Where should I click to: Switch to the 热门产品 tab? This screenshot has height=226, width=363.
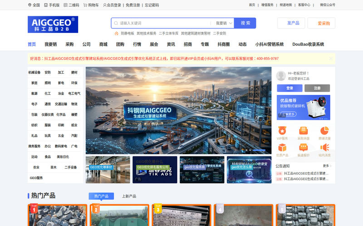[x=101, y=196]
